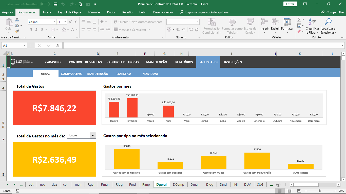Viewport: 346px width, 194px height.
Task: Click the zoom in plus icon
Action: (x=335, y=191)
